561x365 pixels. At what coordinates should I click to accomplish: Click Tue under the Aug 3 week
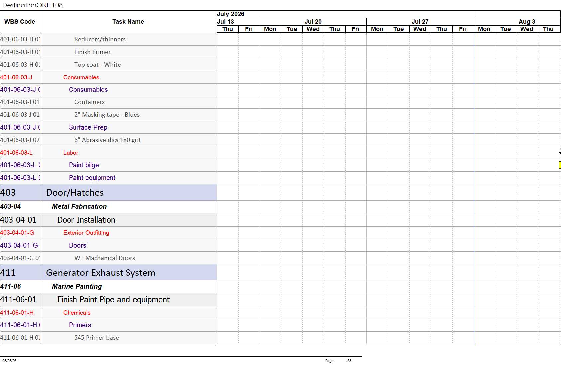[505, 29]
